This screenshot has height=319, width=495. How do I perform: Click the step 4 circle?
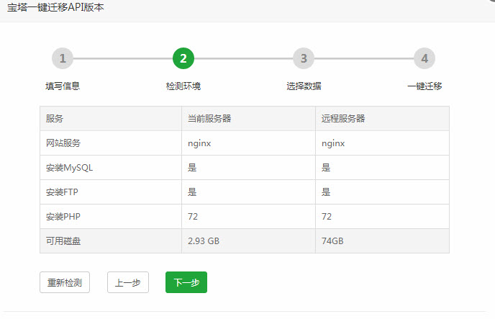click(x=424, y=58)
